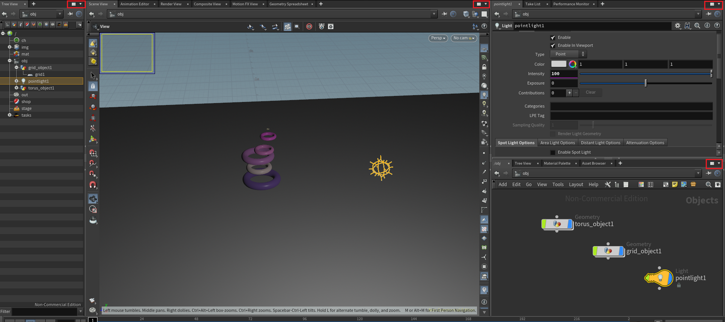725x322 pixels.
Task: Switch to the Render View tab
Action: 171,4
